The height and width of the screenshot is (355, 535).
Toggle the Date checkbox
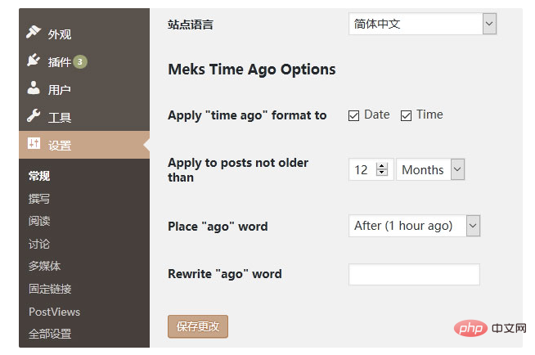(354, 115)
